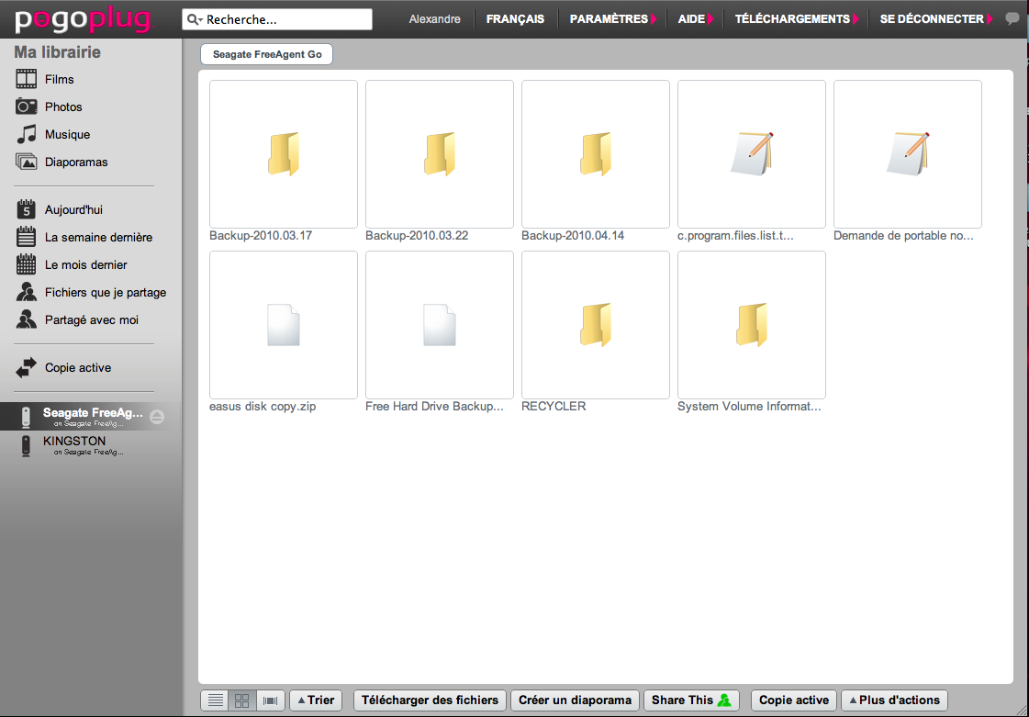
Task: Eject the Seagate FreeAgent drive
Action: 157,416
